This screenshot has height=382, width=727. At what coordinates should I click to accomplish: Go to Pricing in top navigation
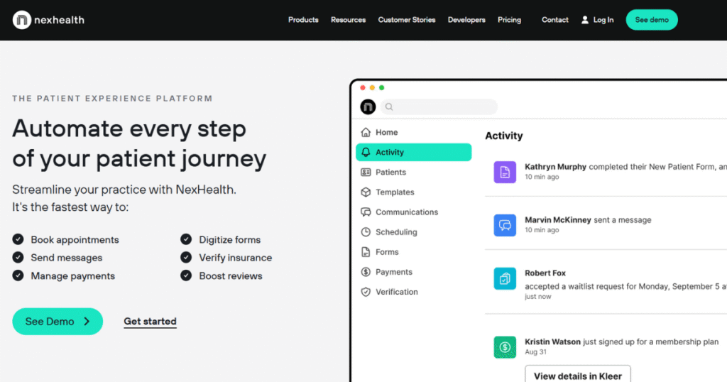point(509,20)
